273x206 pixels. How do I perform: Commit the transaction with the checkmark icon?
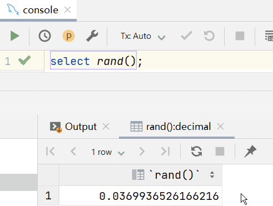point(186,36)
